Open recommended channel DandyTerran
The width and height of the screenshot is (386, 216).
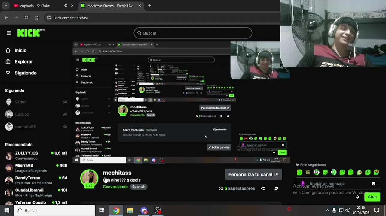pyautogui.click(x=36, y=180)
